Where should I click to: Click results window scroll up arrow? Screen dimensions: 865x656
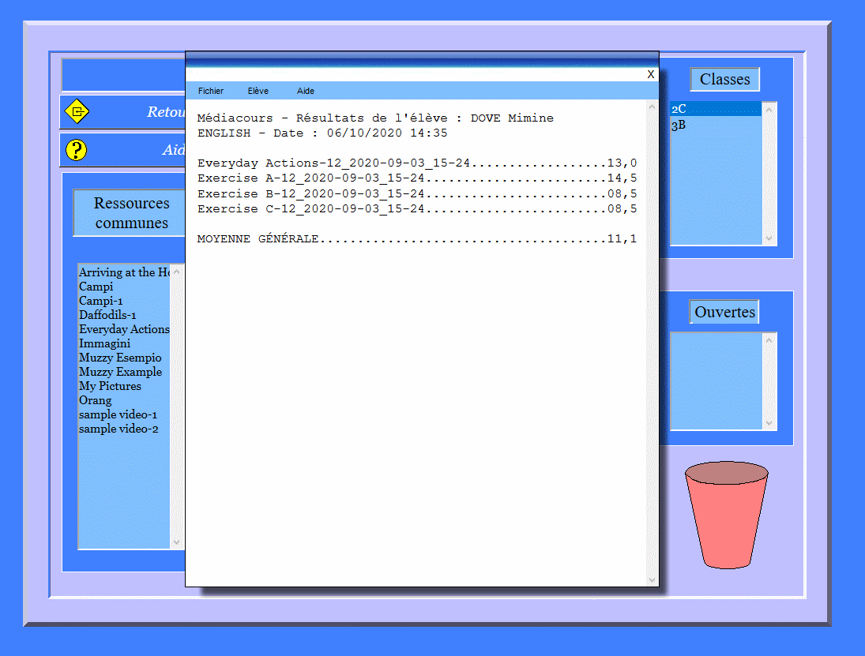click(x=652, y=107)
